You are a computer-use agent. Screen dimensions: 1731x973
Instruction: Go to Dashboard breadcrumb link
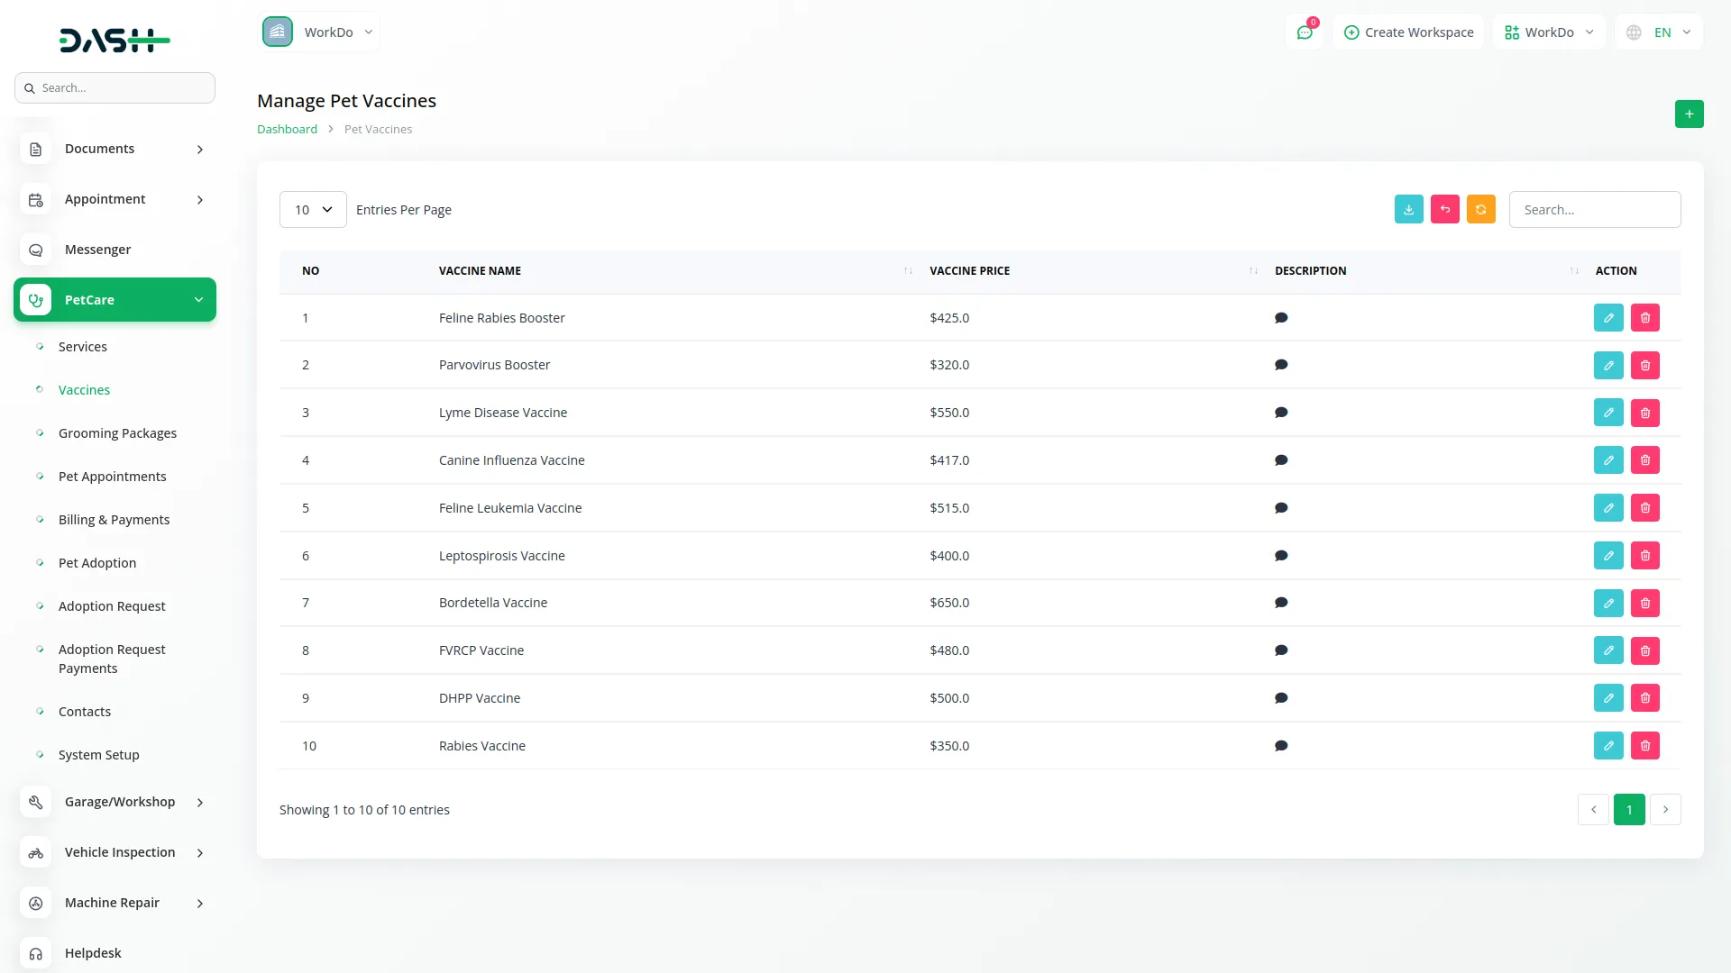click(x=287, y=129)
